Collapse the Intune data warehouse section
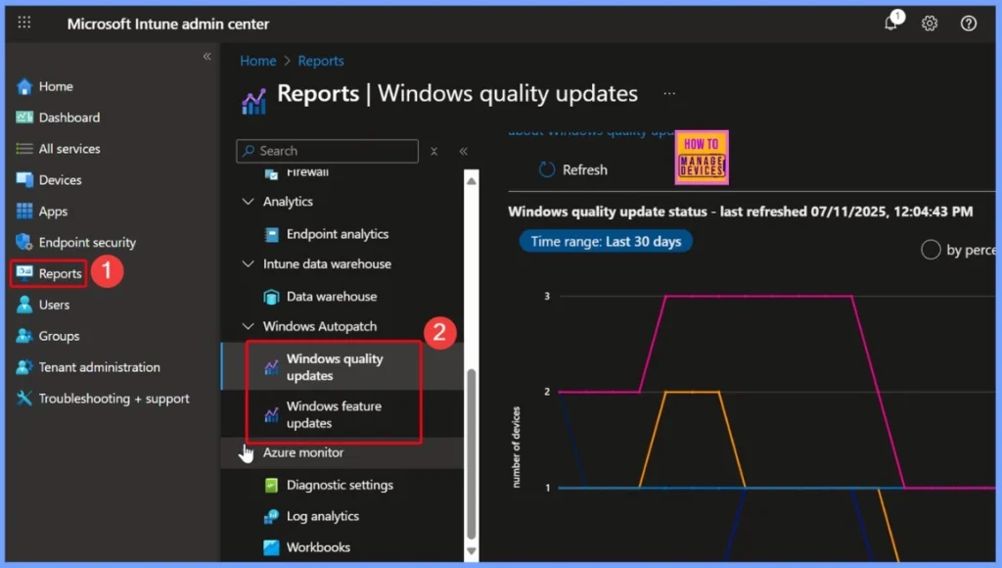This screenshot has width=1002, height=568. coord(248,263)
